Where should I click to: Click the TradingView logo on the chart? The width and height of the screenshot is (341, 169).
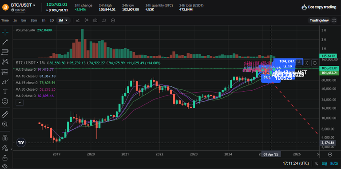(21, 143)
